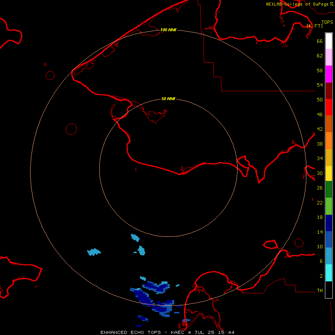Click the 66 value on the legend
Viewport: 335px width, 335px height.
pos(320,41)
